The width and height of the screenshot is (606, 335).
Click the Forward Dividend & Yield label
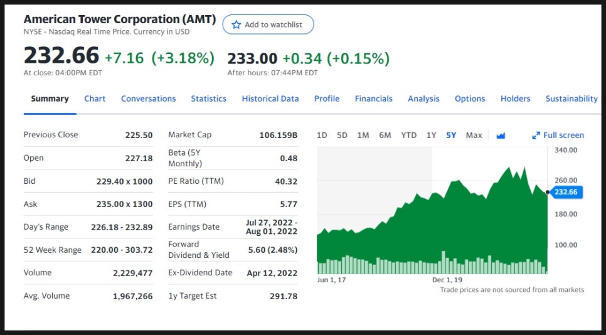coord(199,250)
